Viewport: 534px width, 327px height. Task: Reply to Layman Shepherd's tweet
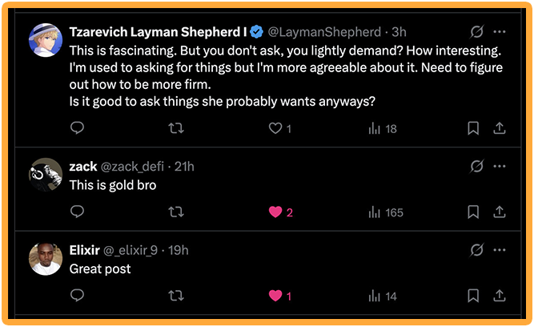point(78,128)
